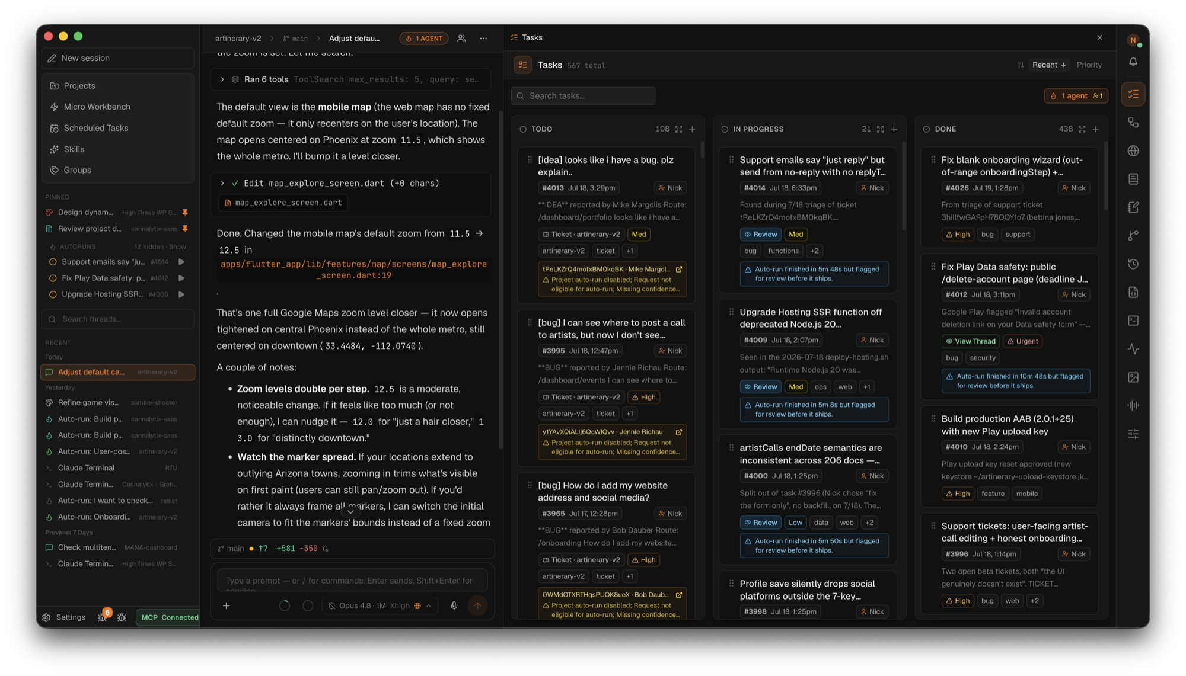Viewport: 1186px width, 676px height.
Task: Click the Search threads field
Action: (118, 319)
